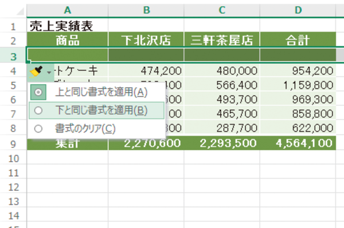The image size is (344, 228).
Task: Click total cell 2,293,500
Action: [x=222, y=143]
